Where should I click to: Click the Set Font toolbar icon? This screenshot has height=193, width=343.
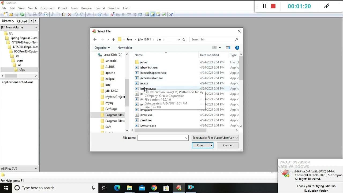coord(113,14)
